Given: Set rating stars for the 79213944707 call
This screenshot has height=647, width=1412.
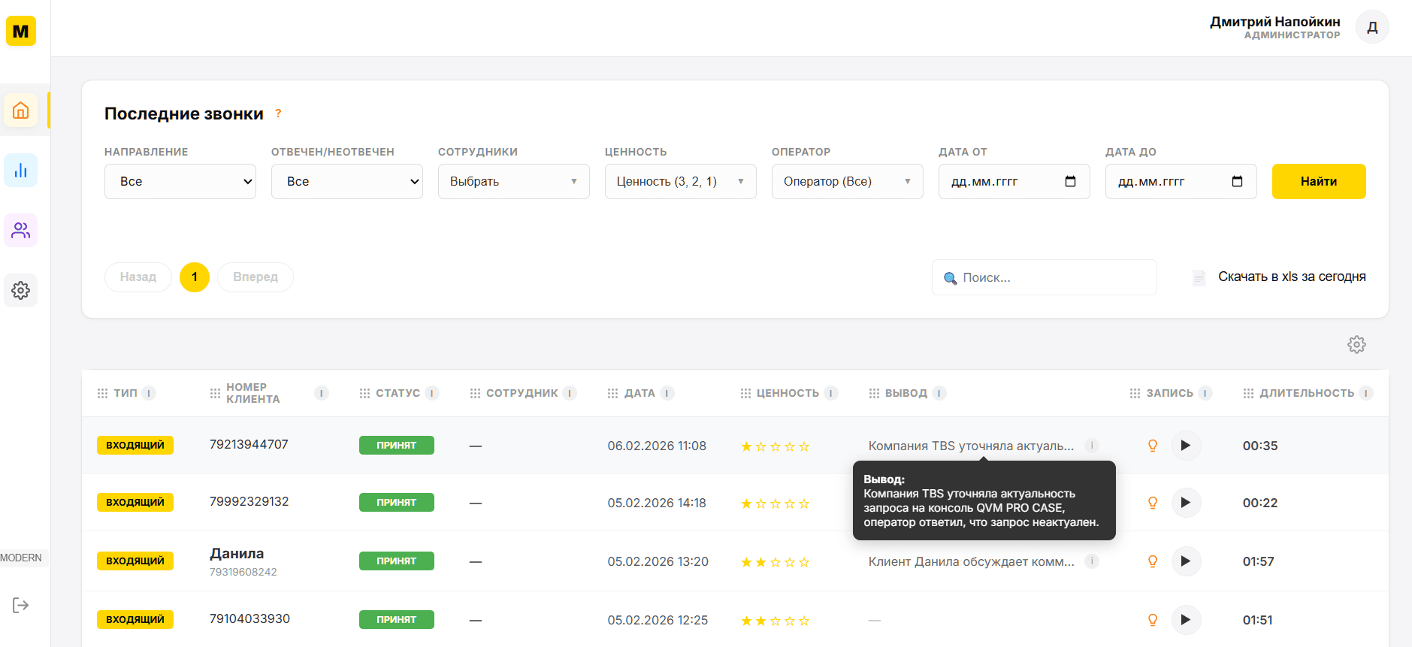Looking at the screenshot, I should tap(776, 446).
